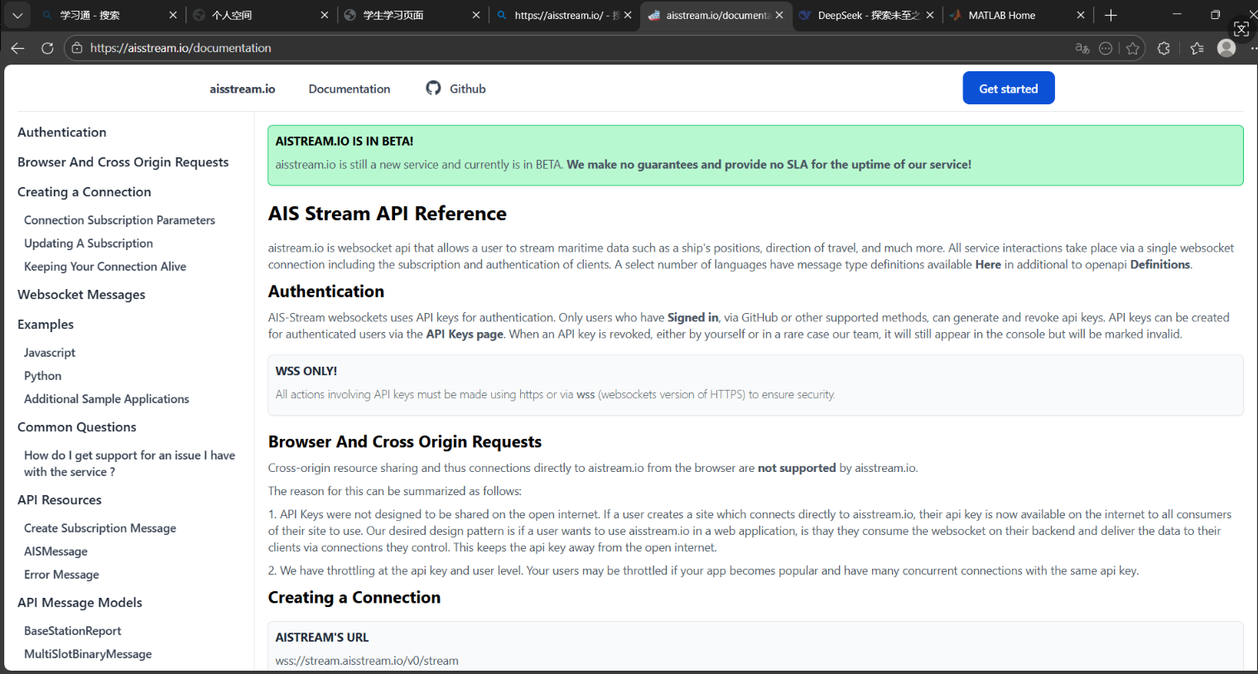Open the user profile avatar
The height and width of the screenshot is (674, 1258).
click(x=1227, y=48)
